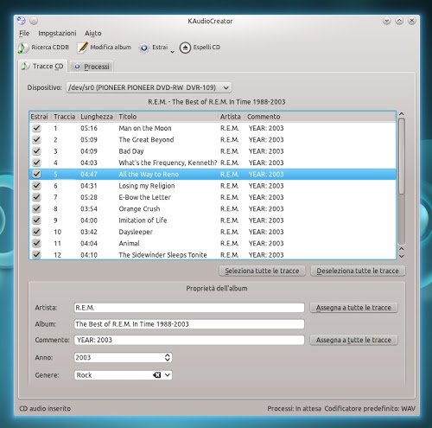Click the Modifica album toolbar label

coord(111,48)
